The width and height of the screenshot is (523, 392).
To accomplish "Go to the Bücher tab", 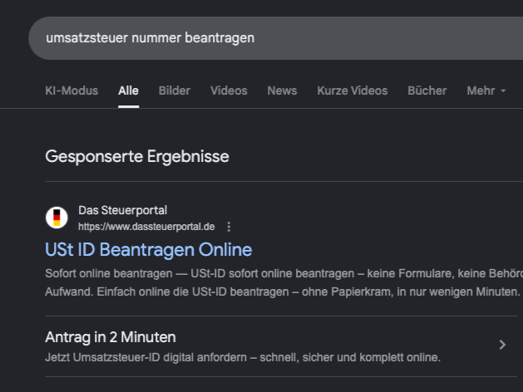I will point(427,91).
